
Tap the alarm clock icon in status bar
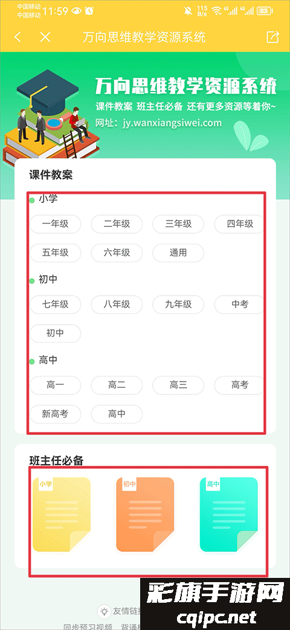point(89,11)
